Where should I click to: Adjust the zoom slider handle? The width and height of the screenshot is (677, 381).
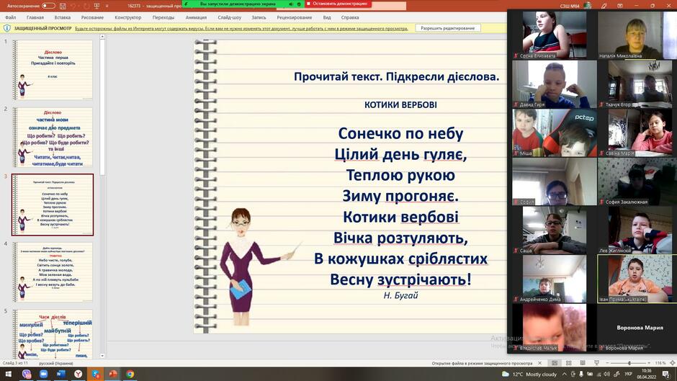[x=629, y=363]
